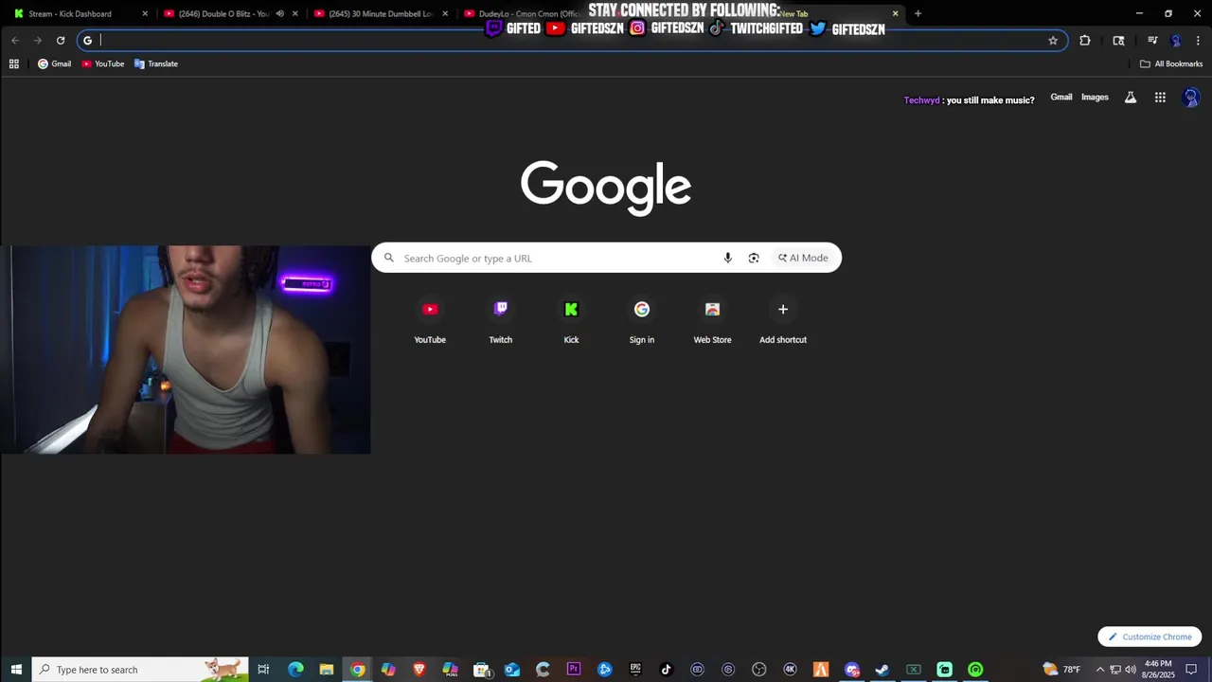Switch to the Double O Blitz YouTube tab
Image resolution: width=1212 pixels, height=682 pixels.
(x=229, y=13)
